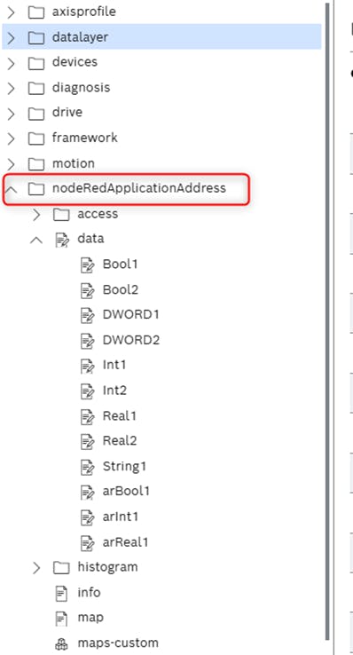
Task: Select the diagnosis folder
Action: click(x=81, y=88)
